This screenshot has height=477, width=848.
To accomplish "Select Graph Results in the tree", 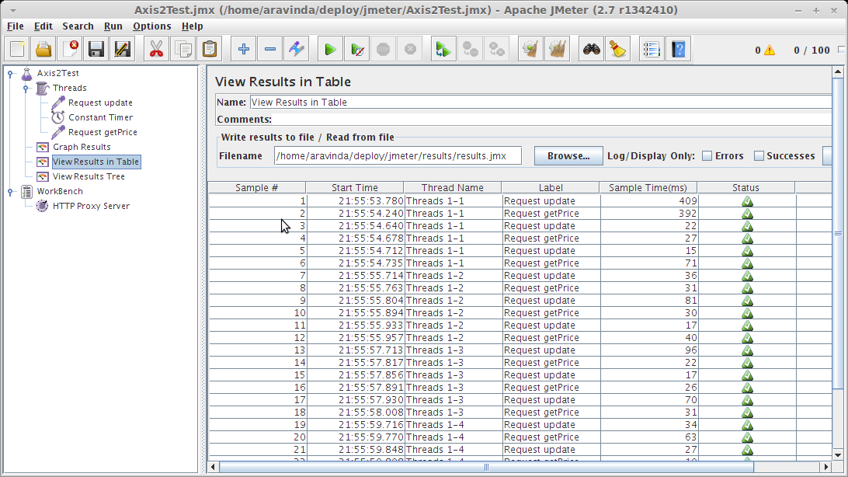I will tap(82, 147).
